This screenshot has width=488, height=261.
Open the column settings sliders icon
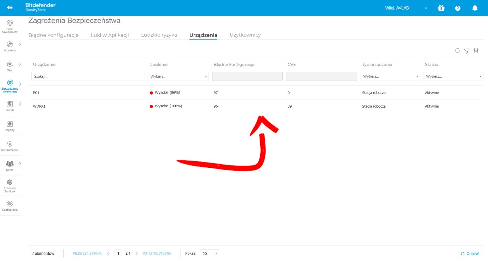pyautogui.click(x=476, y=51)
